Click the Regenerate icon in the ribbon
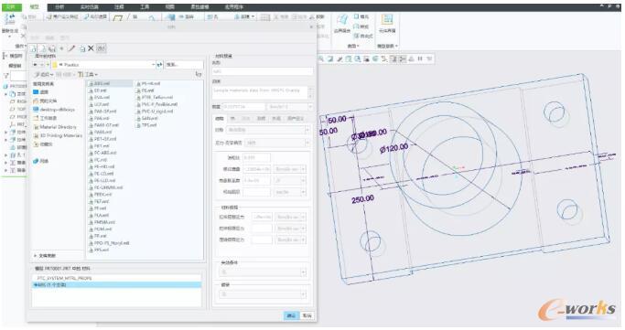The image size is (625, 330). 10,19
